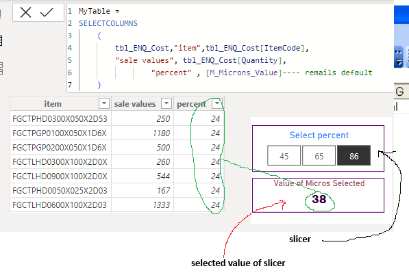Click tbl_ENQ_Cost[Quantity] in formula line 5

tap(232, 60)
